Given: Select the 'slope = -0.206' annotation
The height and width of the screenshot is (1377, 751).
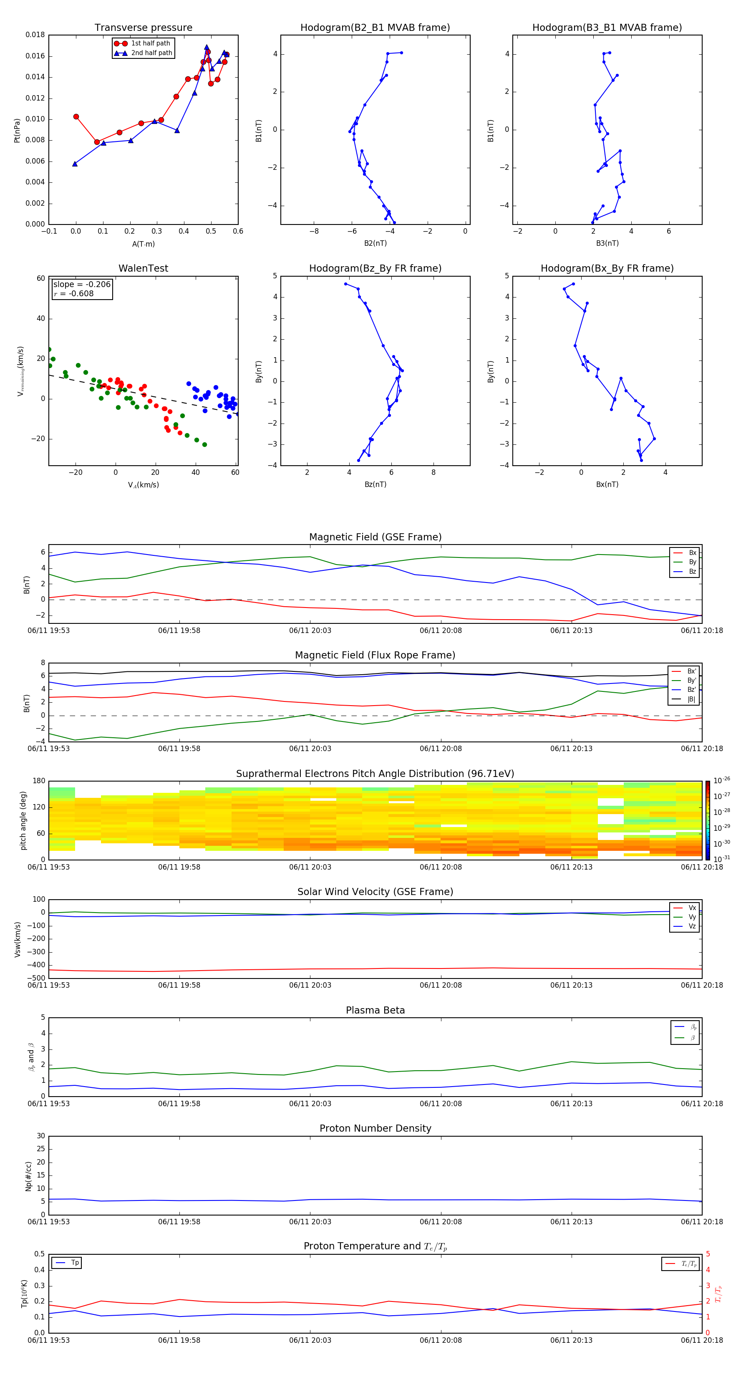Looking at the screenshot, I should 82,285.
